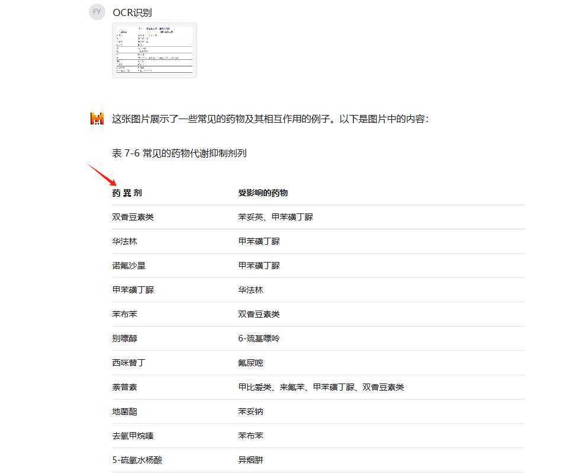Image resolution: width=566 pixels, height=473 pixels.
Task: Click the cell starting with '甲比妥类、来氟苯'
Action: 321,388
